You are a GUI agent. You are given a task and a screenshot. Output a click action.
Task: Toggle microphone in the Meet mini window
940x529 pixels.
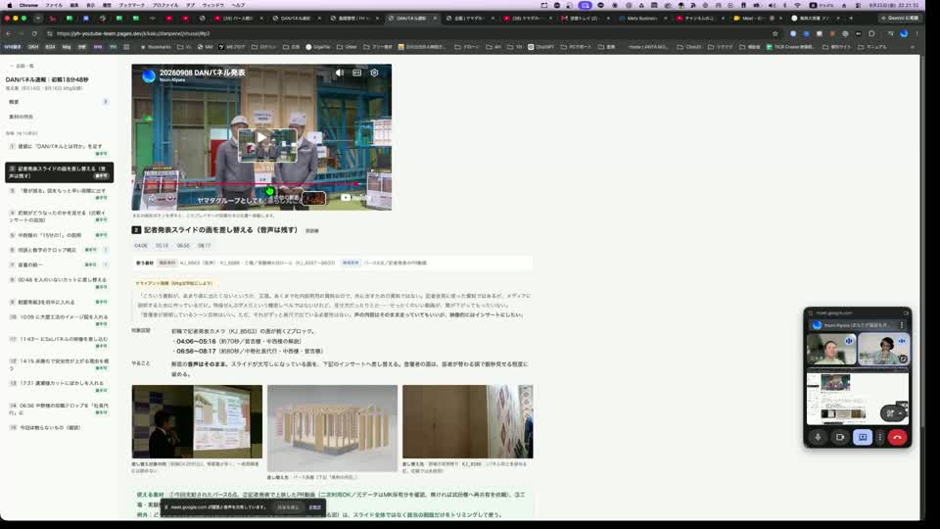point(818,437)
